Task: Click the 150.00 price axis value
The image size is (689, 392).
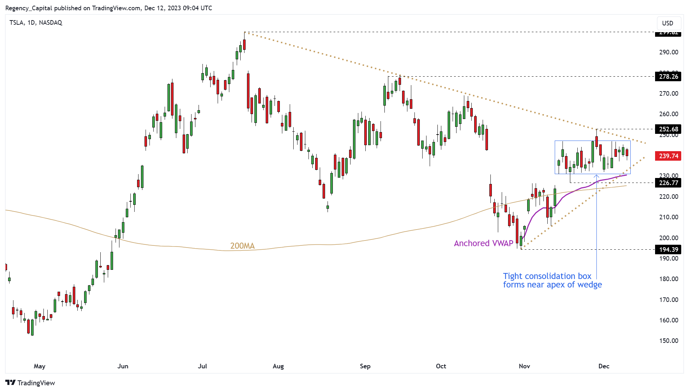Action: (x=669, y=341)
